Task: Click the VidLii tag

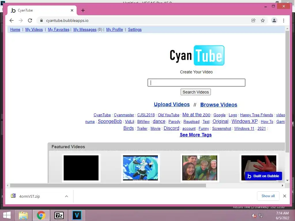Action: pos(130,122)
